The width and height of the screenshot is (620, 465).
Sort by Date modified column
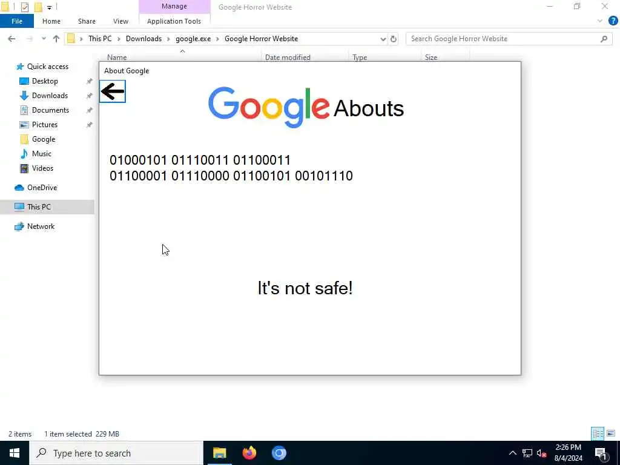click(x=288, y=58)
